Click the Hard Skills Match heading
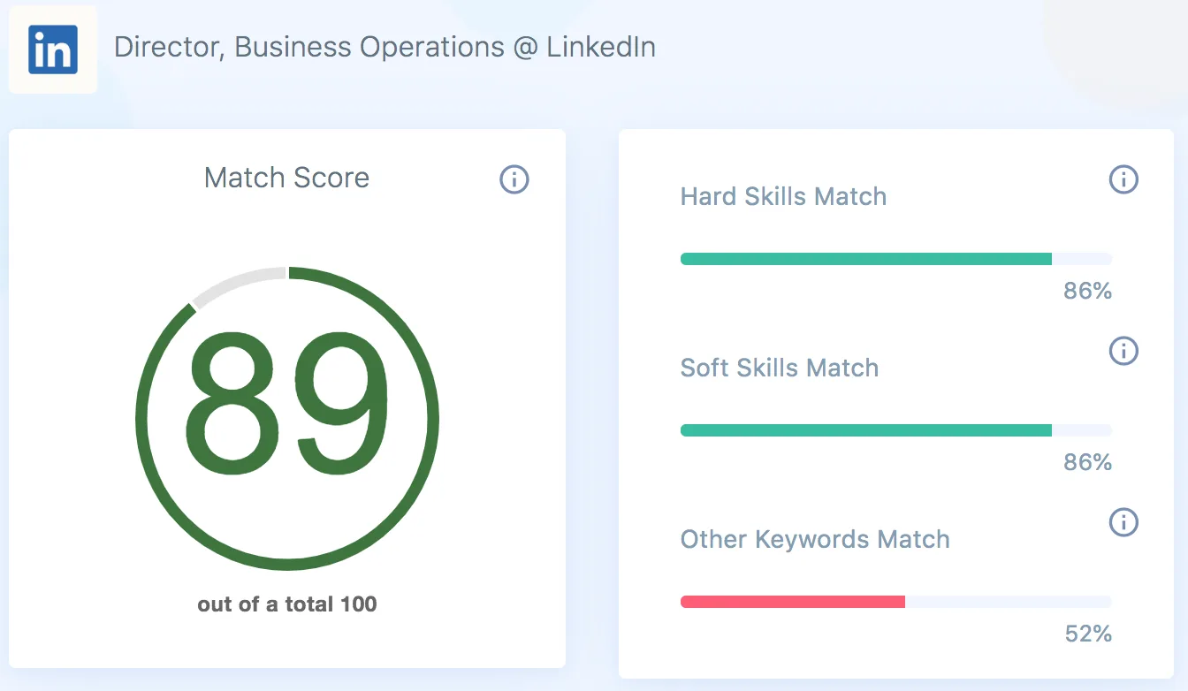 point(783,196)
